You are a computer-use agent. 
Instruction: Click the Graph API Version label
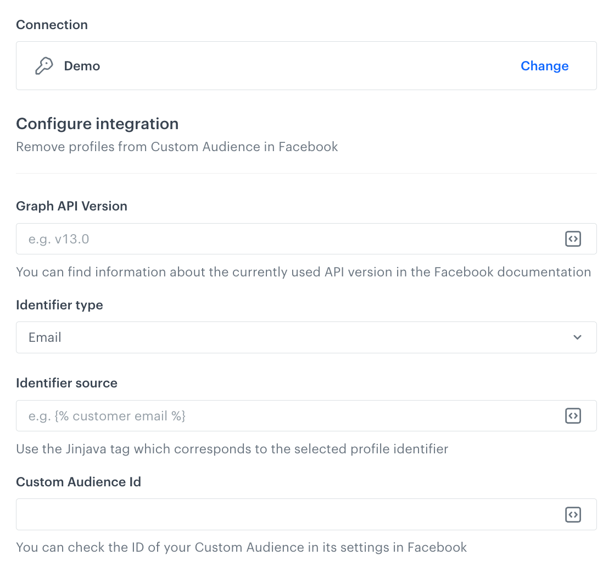[71, 206]
